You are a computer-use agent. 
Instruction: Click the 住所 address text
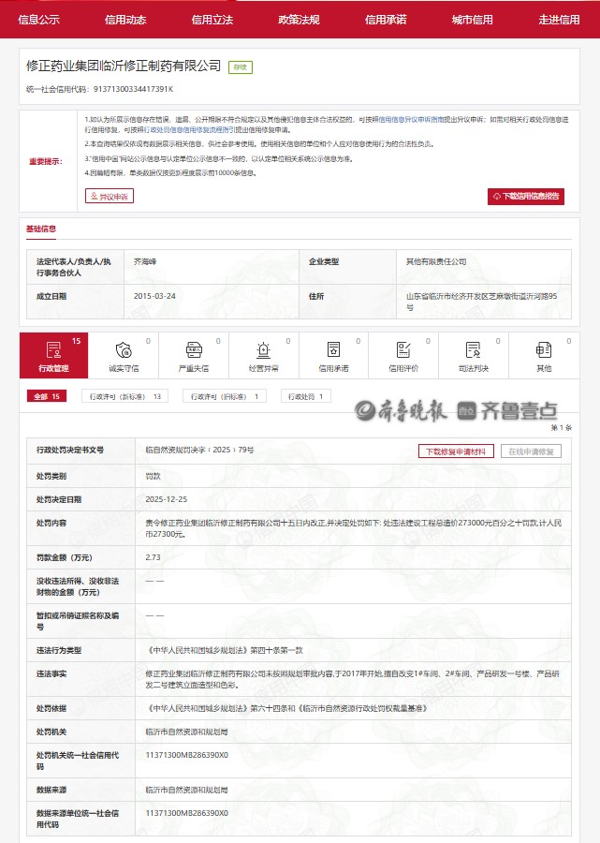click(x=481, y=302)
